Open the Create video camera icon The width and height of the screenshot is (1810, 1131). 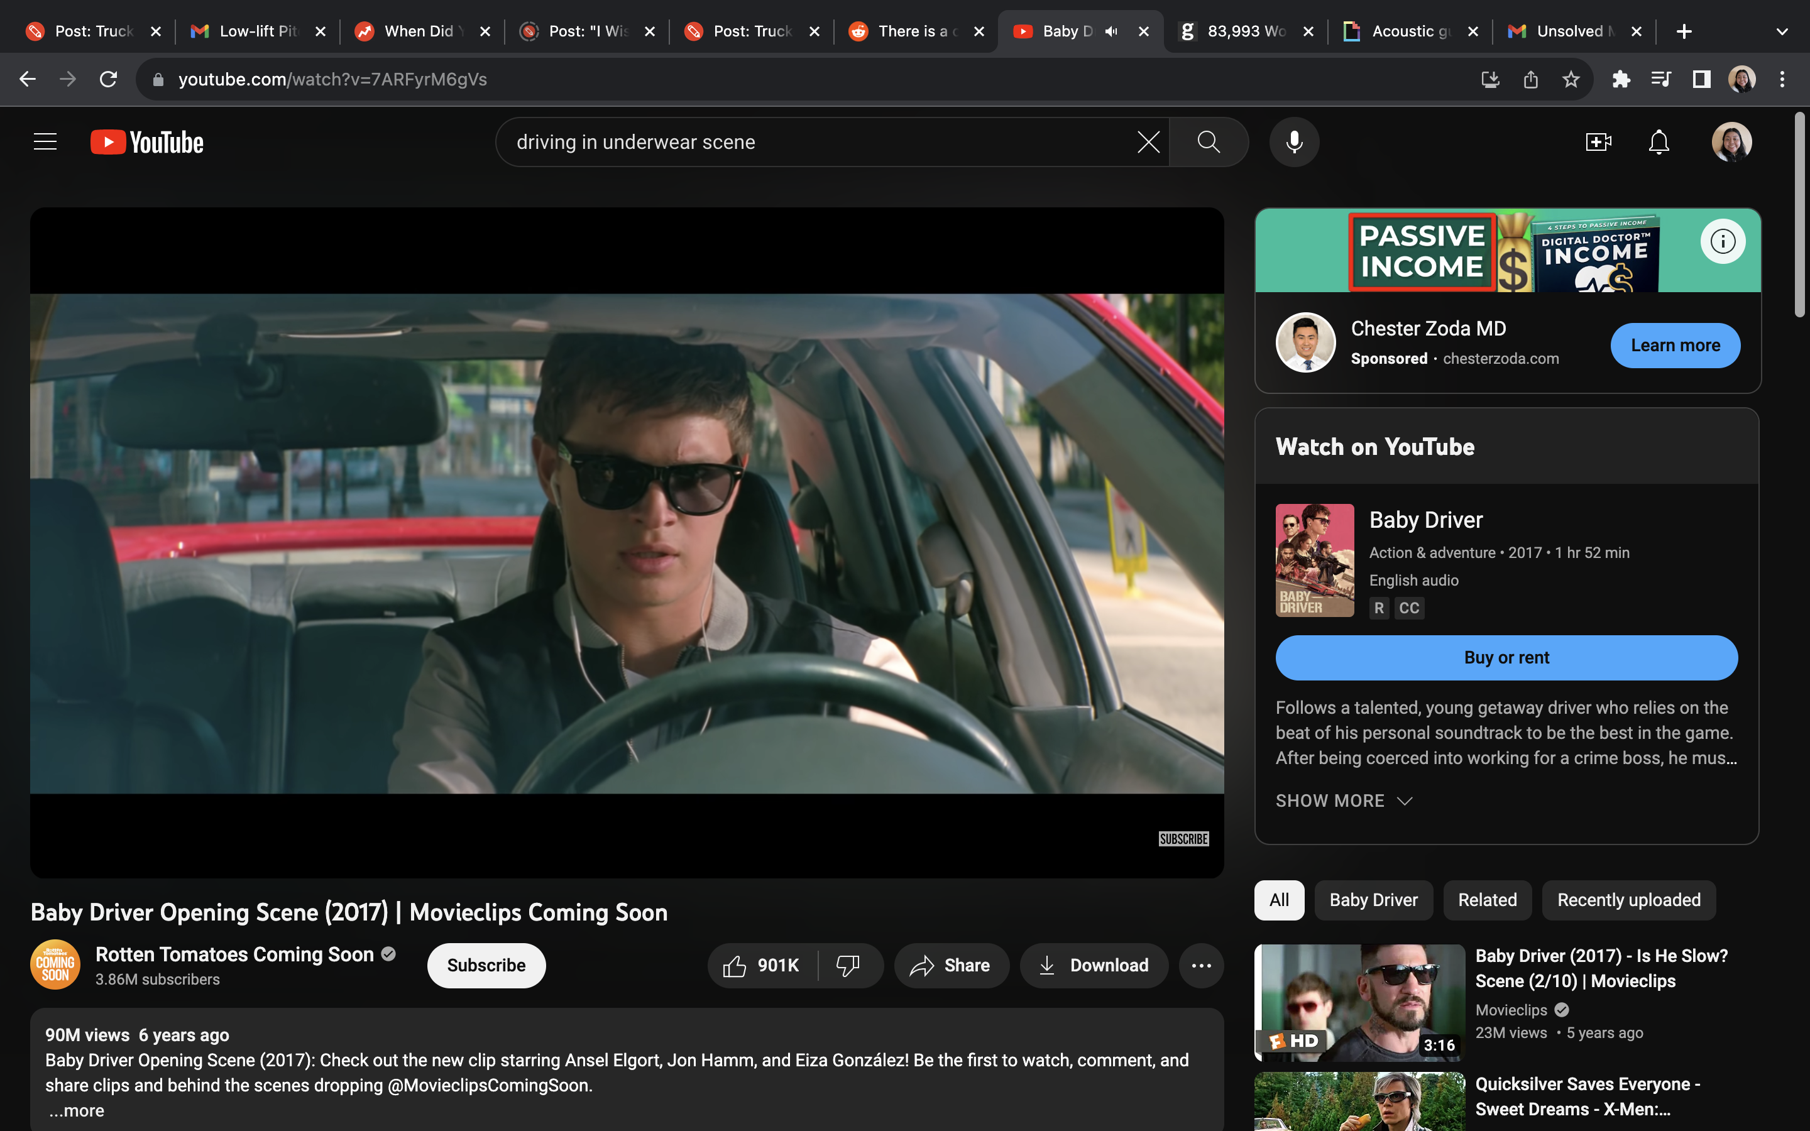pyautogui.click(x=1598, y=142)
